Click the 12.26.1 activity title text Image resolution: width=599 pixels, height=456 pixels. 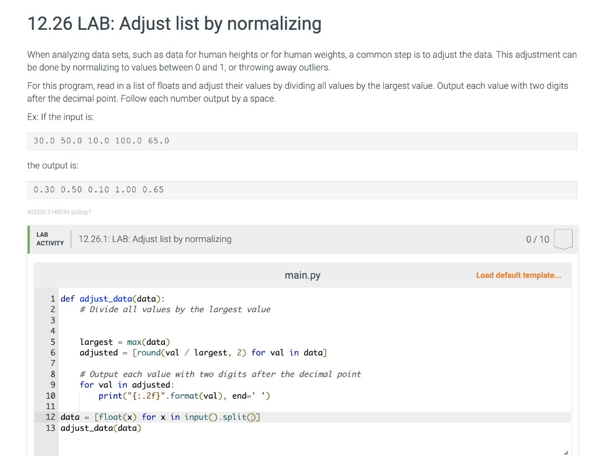pos(156,239)
